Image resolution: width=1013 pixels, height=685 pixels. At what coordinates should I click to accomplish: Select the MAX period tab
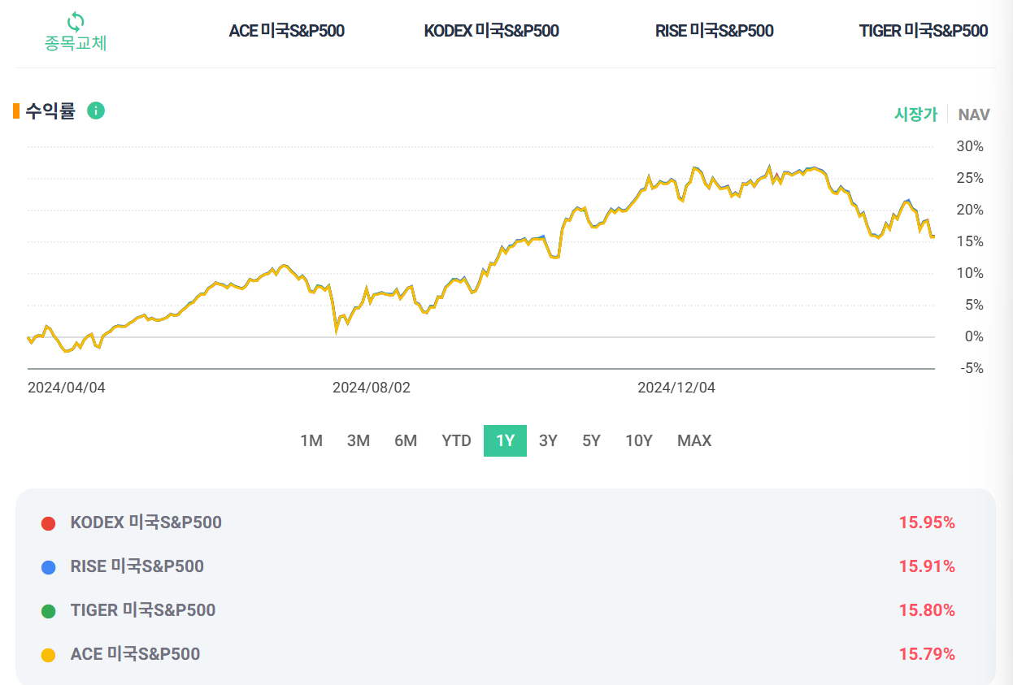[694, 440]
